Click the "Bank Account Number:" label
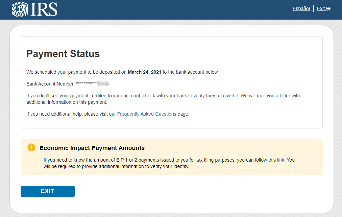 pyautogui.click(x=50, y=83)
